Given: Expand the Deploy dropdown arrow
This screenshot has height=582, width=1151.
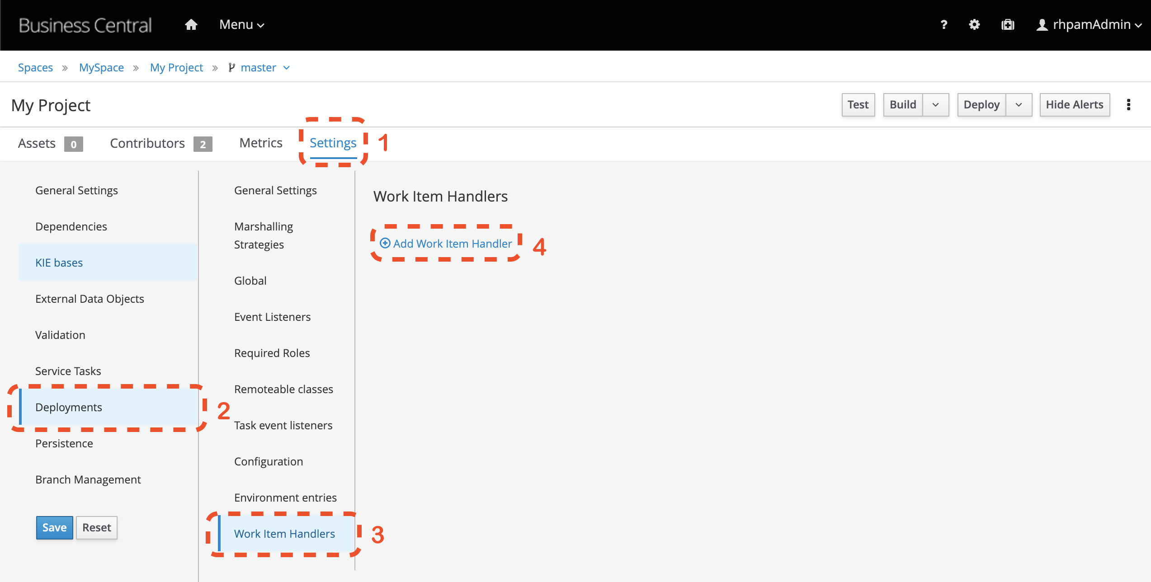Looking at the screenshot, I should [1019, 104].
